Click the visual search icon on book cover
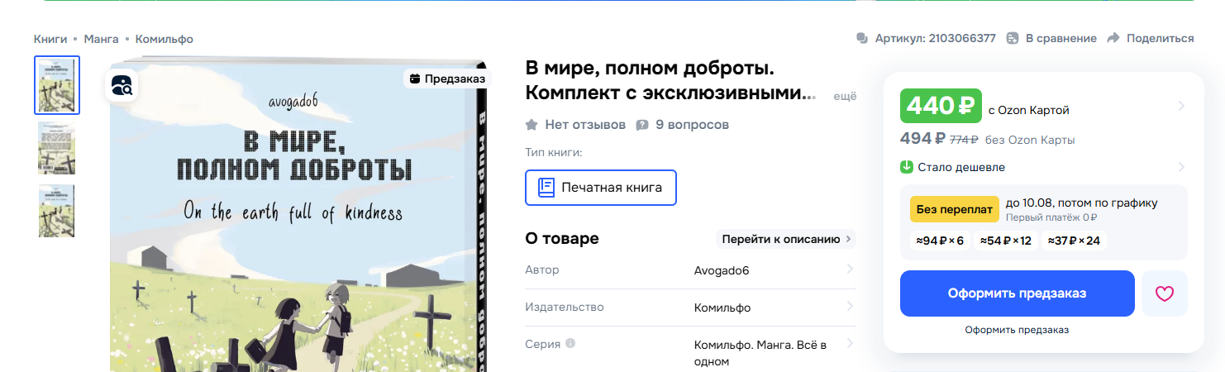Viewport: 1225px width, 372px height. click(x=121, y=84)
